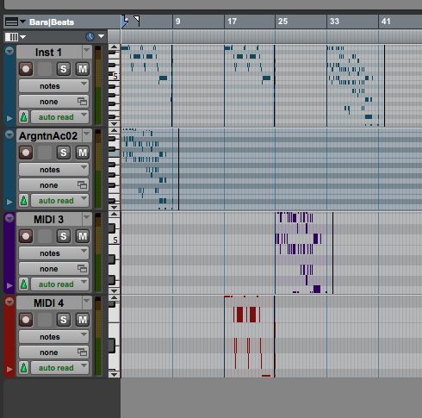Viewport: 422px width, 418px height.
Task: Expand ArgntnAc02 automation lanes triangle
Action: tap(9, 202)
